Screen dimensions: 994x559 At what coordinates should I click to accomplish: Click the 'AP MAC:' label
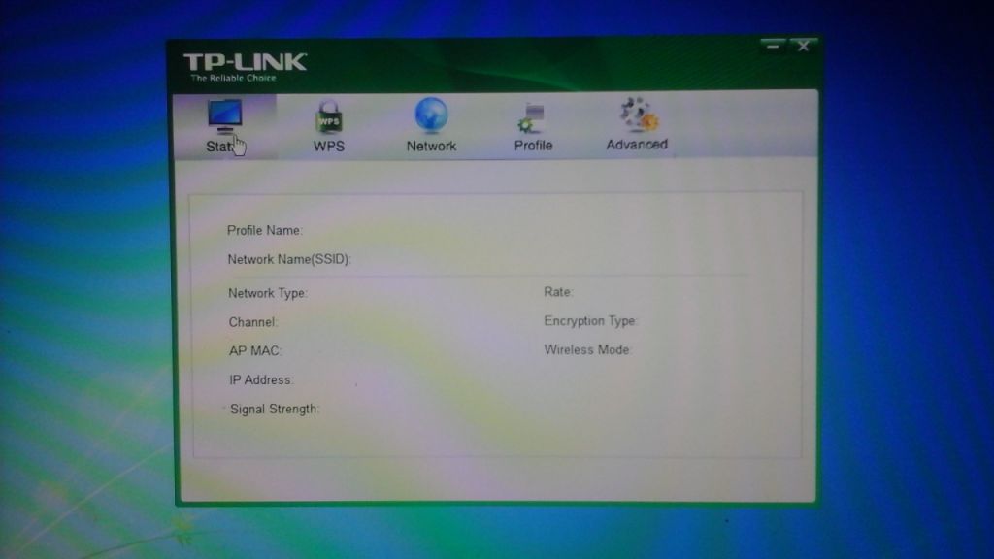tap(255, 351)
